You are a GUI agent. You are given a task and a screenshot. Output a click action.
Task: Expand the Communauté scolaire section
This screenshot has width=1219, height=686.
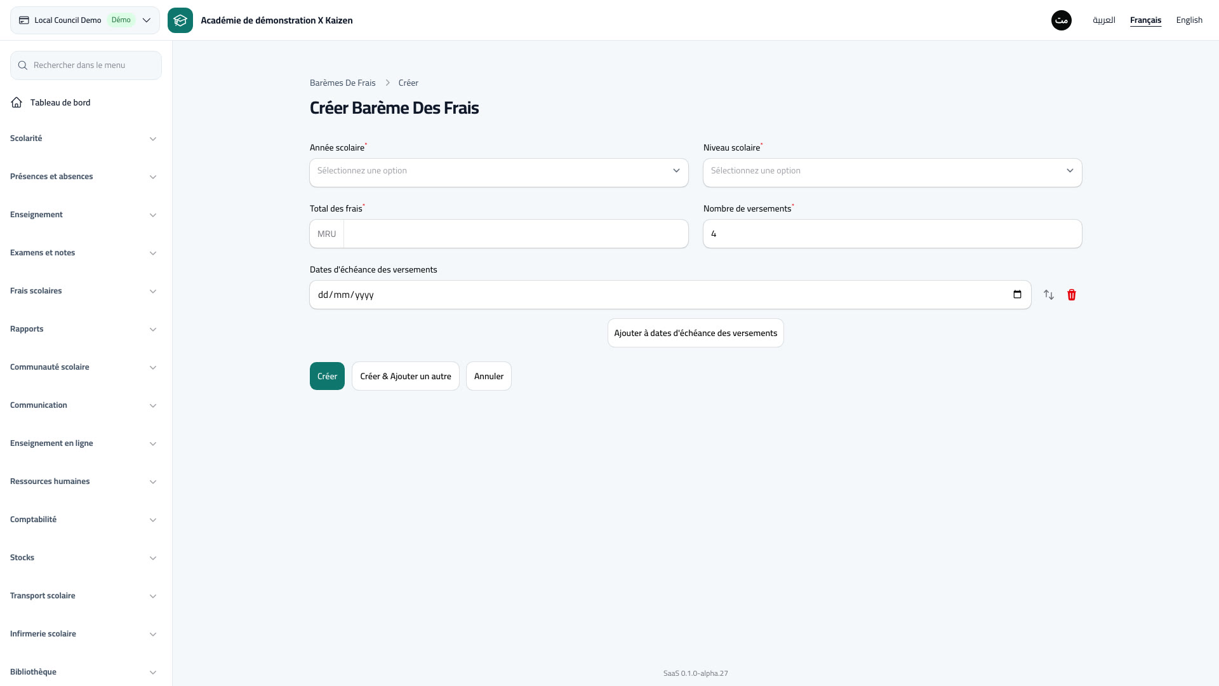[x=83, y=367]
